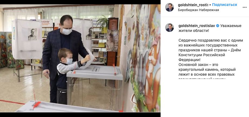Viewport: 249px width, 117px height.
Task: Click the Уважаемые жители области greeting text
Action: click(x=210, y=28)
